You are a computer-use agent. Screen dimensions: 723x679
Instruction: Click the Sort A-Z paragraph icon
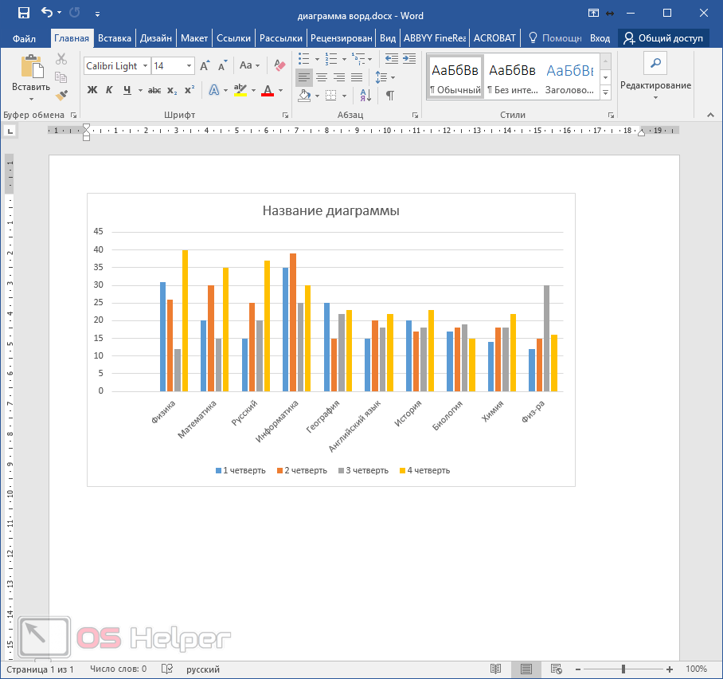click(365, 96)
